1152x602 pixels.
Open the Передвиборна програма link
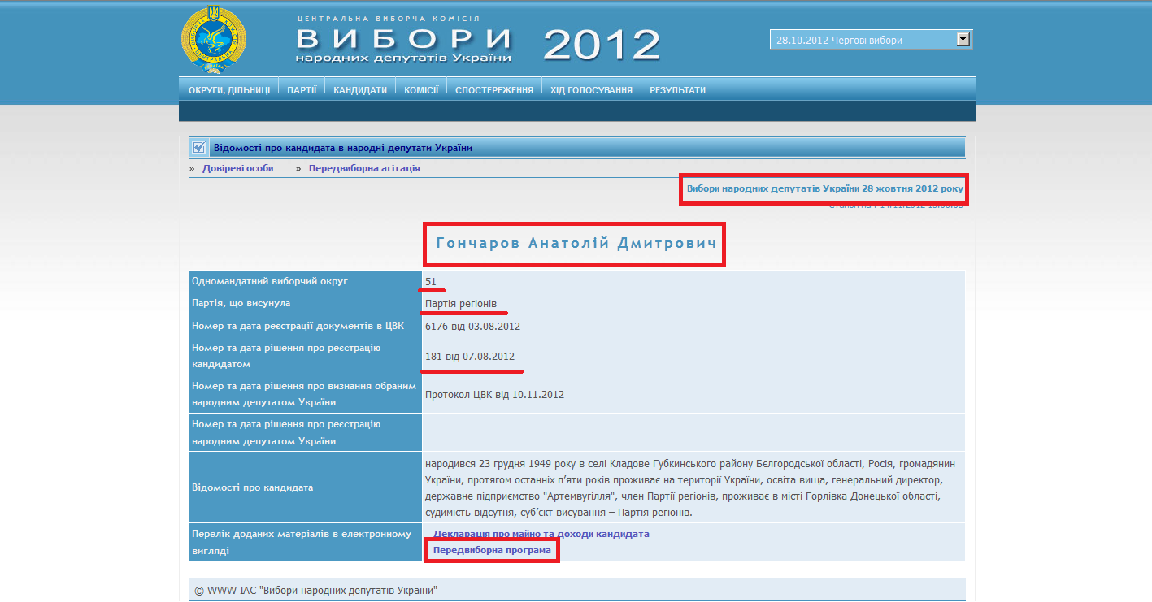pyautogui.click(x=492, y=550)
